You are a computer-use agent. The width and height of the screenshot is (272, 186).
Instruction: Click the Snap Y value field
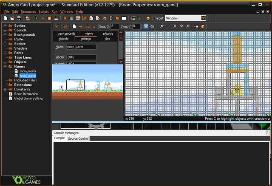[x=136, y=26]
